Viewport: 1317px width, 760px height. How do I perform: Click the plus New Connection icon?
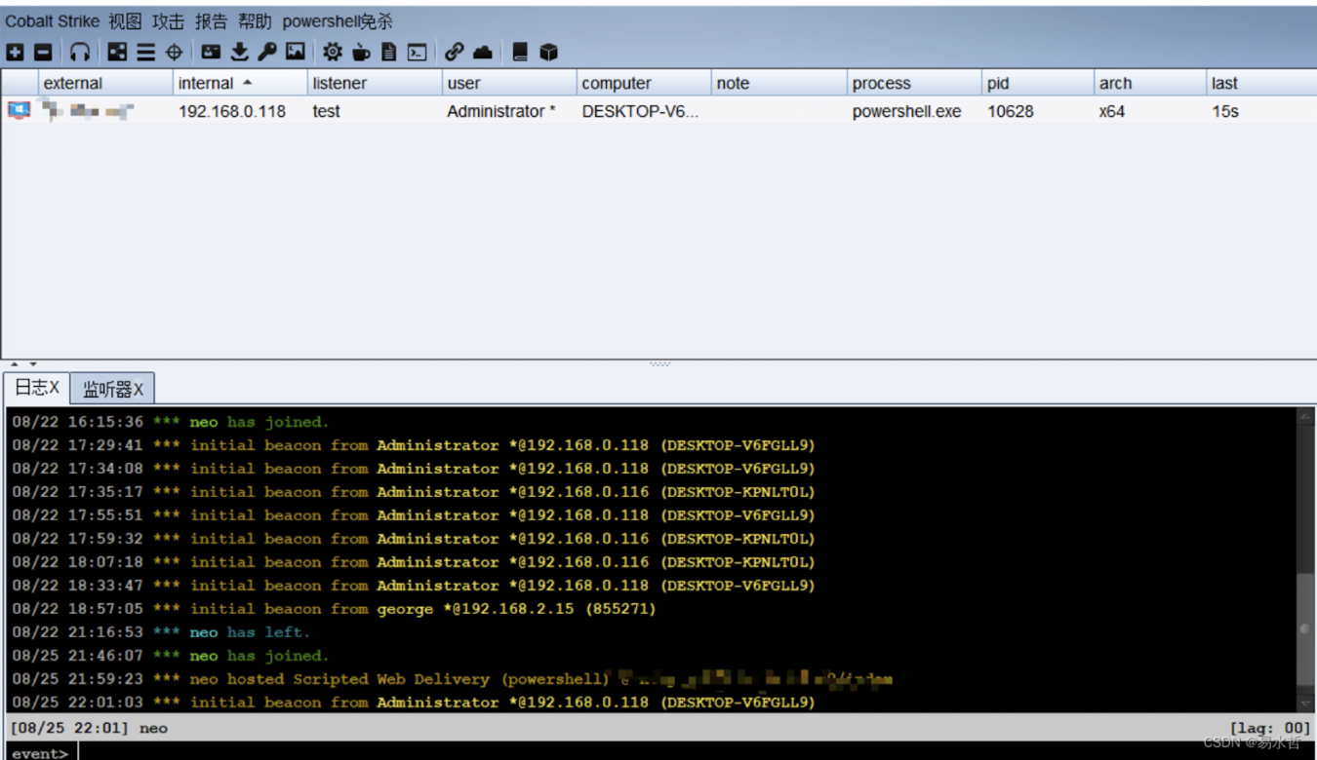pos(16,53)
